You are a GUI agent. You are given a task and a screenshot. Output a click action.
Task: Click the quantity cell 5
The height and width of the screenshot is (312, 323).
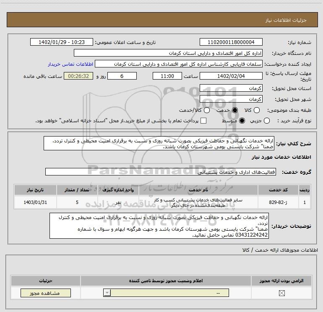[x=77, y=202]
